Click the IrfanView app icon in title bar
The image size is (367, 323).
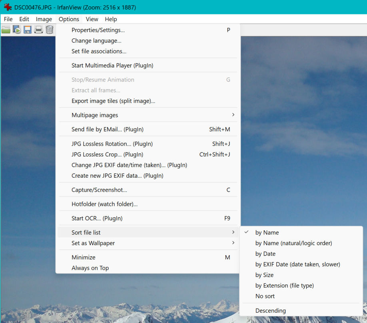[8, 7]
